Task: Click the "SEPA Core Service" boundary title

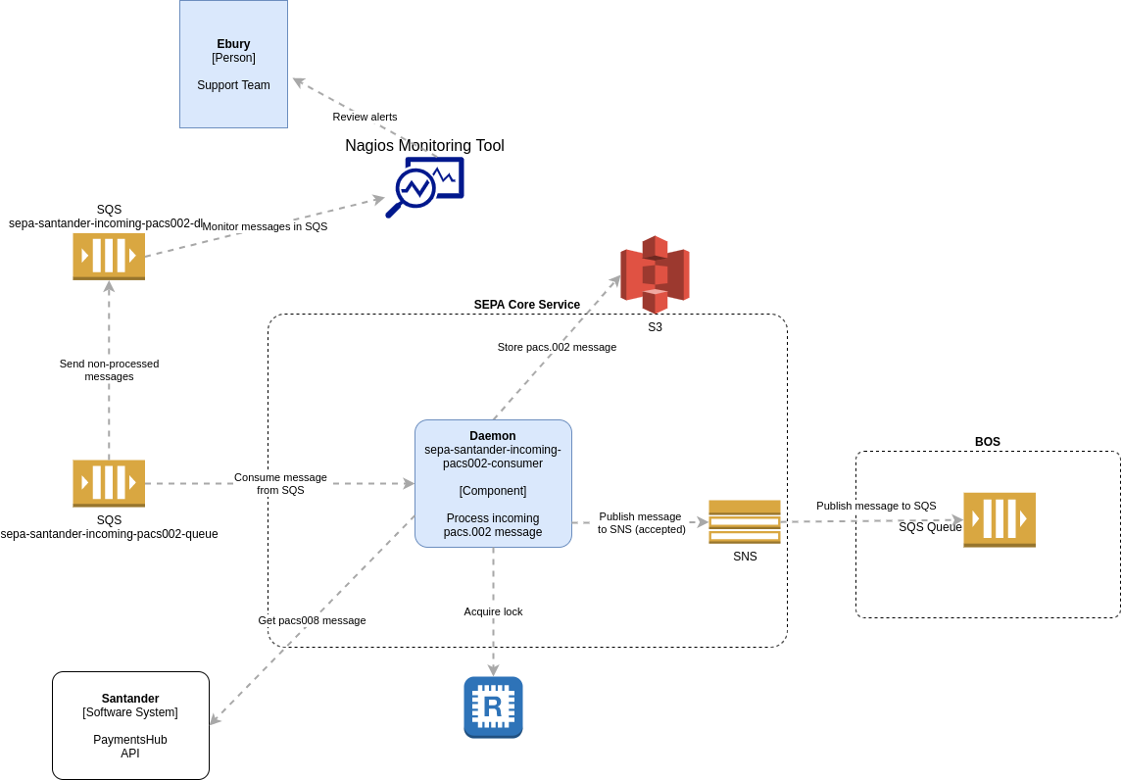Action: [526, 305]
